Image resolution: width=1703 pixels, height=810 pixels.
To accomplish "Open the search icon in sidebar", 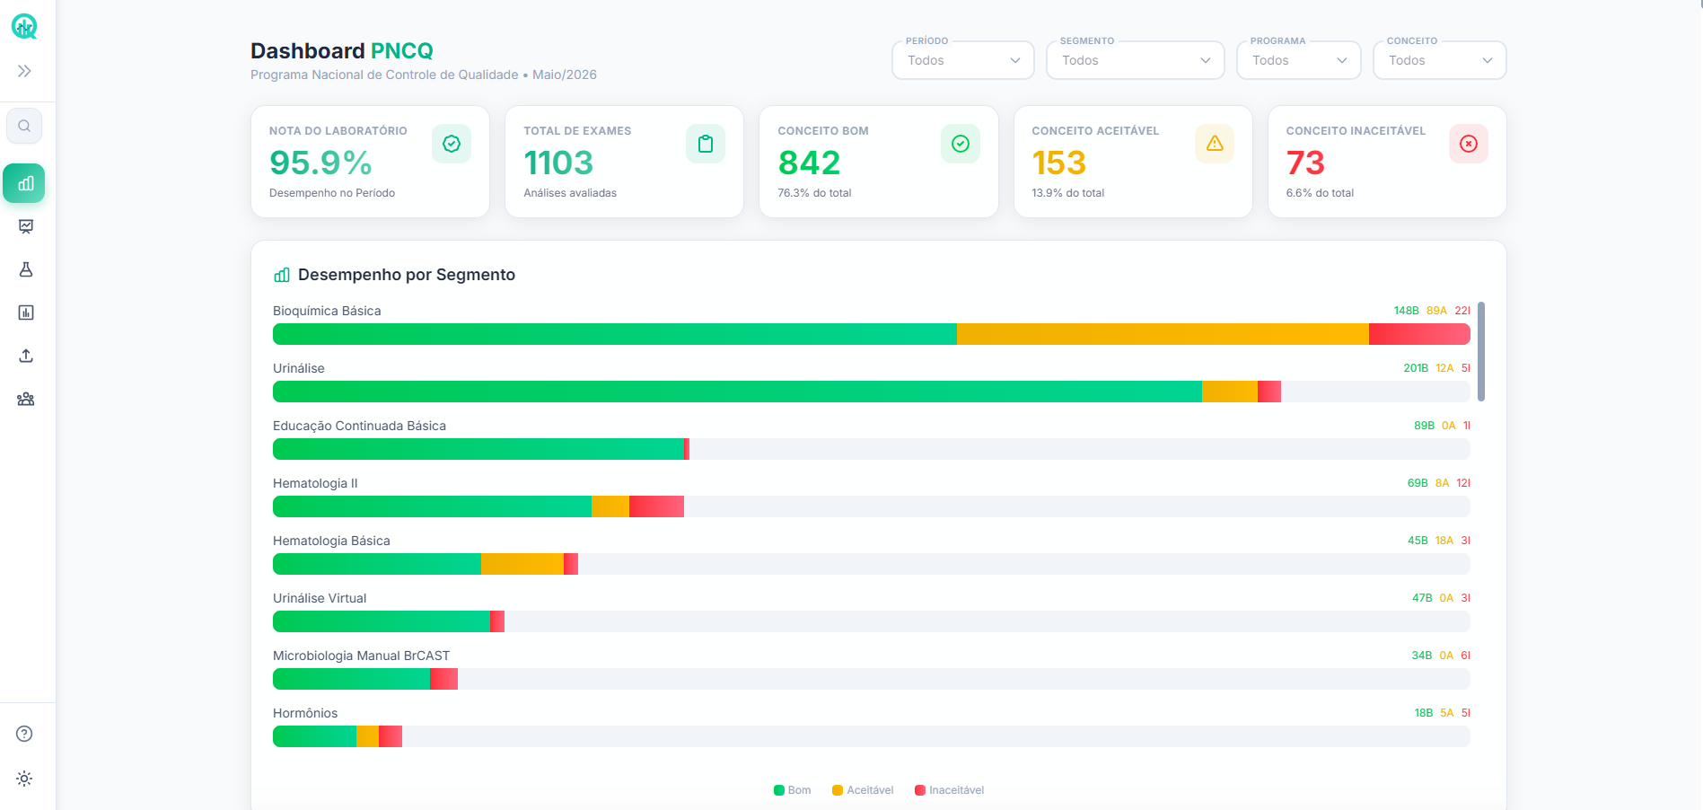I will coord(24,126).
